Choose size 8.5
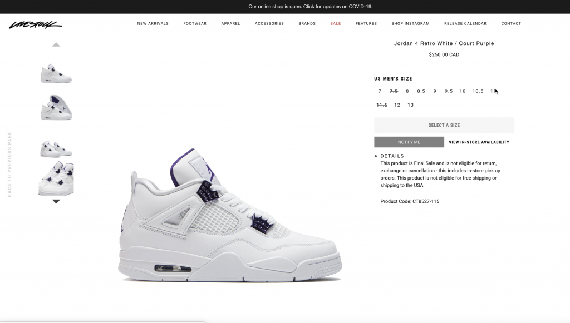The height and width of the screenshot is (323, 570). [x=421, y=91]
